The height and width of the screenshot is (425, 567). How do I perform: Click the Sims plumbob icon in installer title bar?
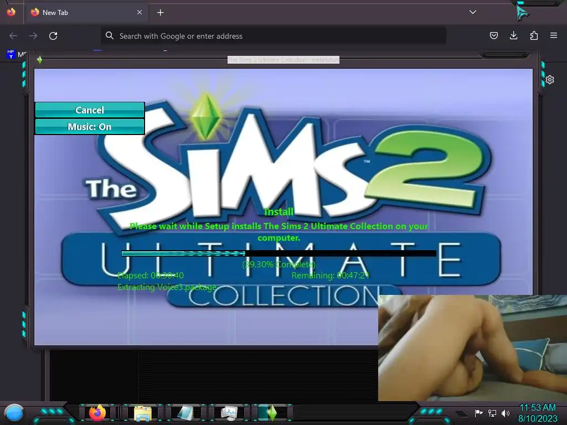(39, 60)
